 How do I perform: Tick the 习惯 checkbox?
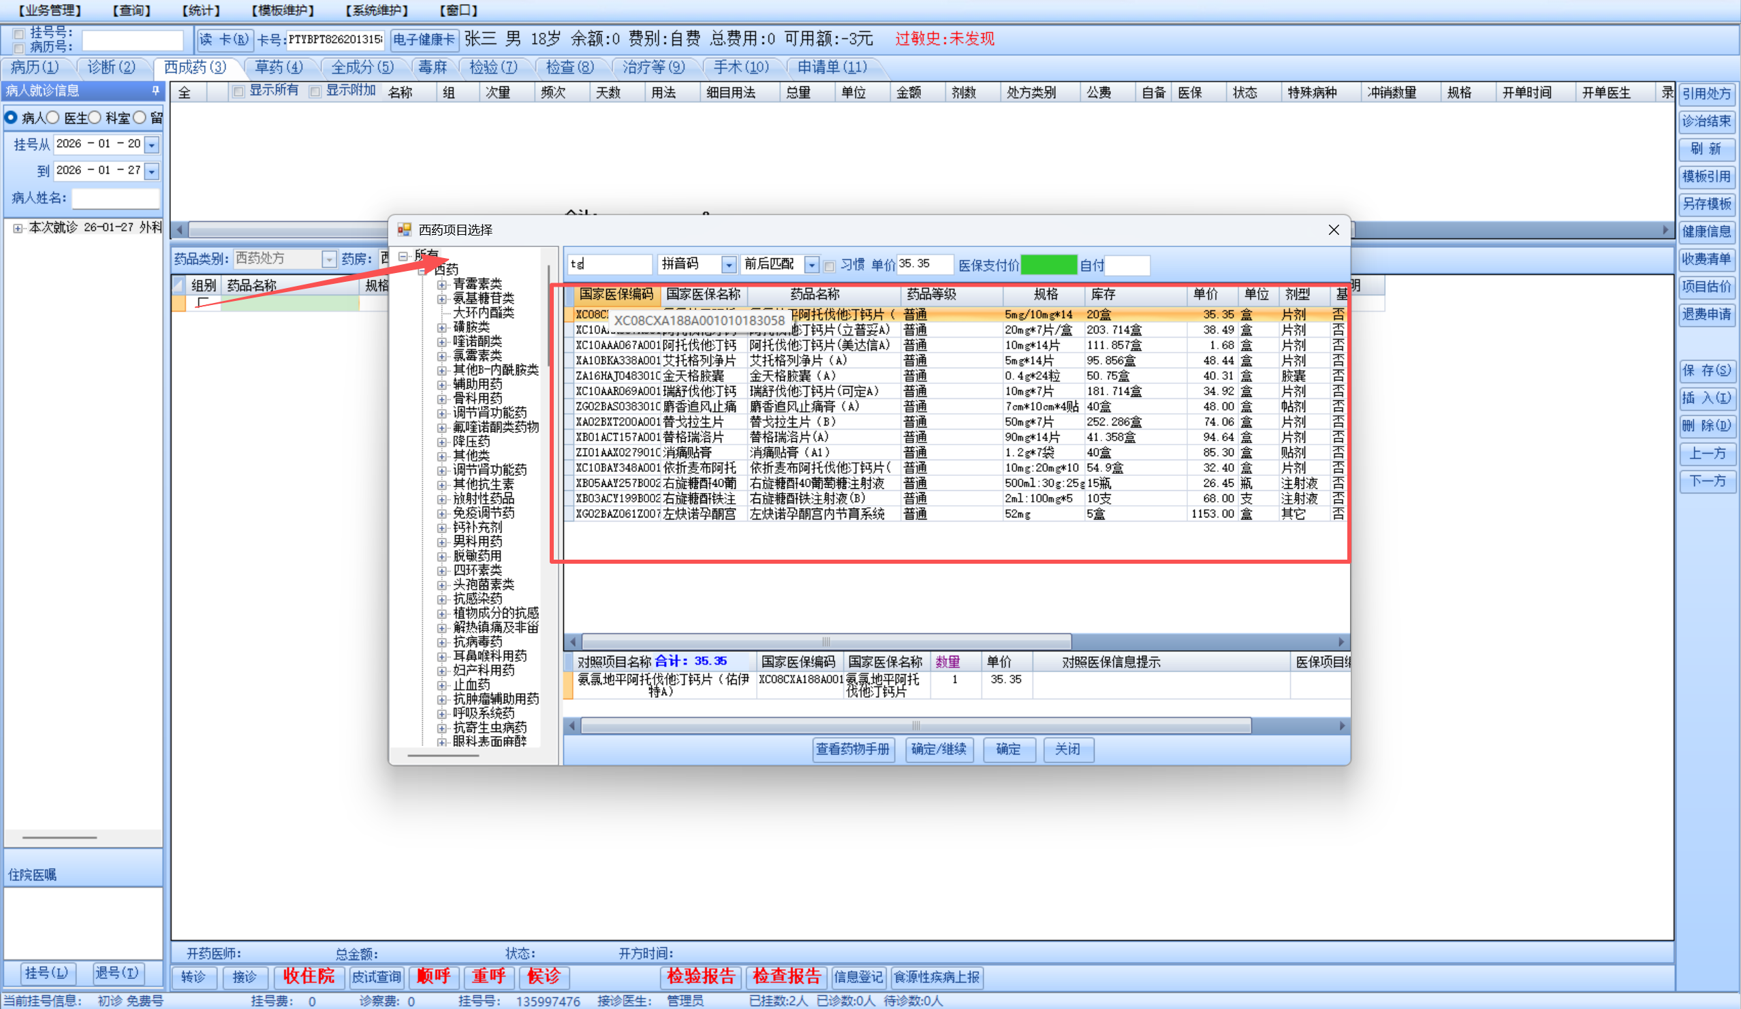830,266
